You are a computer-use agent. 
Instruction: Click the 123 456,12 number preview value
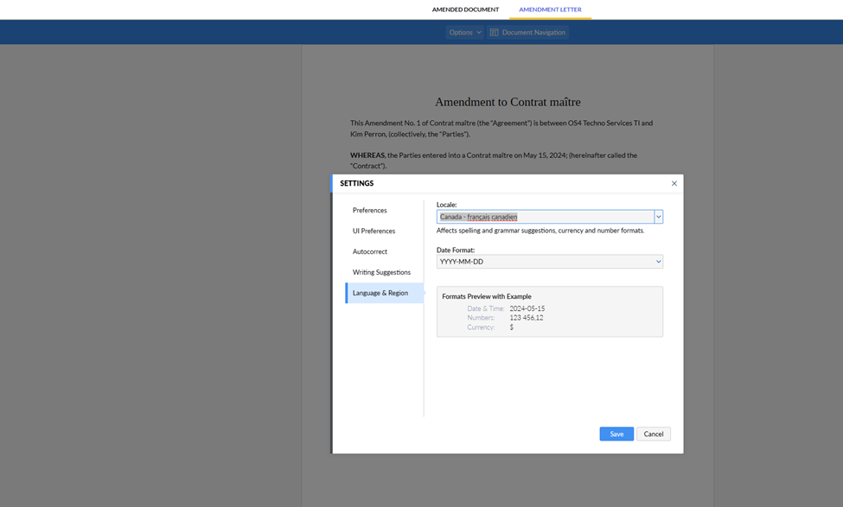527,318
